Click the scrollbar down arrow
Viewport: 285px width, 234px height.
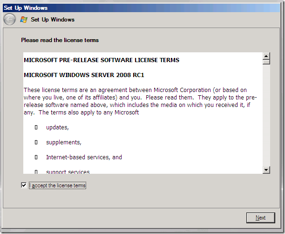coord(266,170)
